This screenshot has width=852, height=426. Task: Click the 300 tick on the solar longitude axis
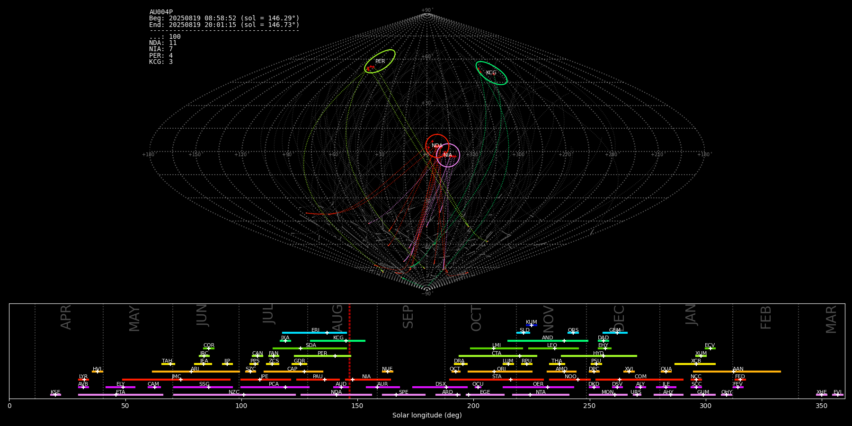point(705,406)
